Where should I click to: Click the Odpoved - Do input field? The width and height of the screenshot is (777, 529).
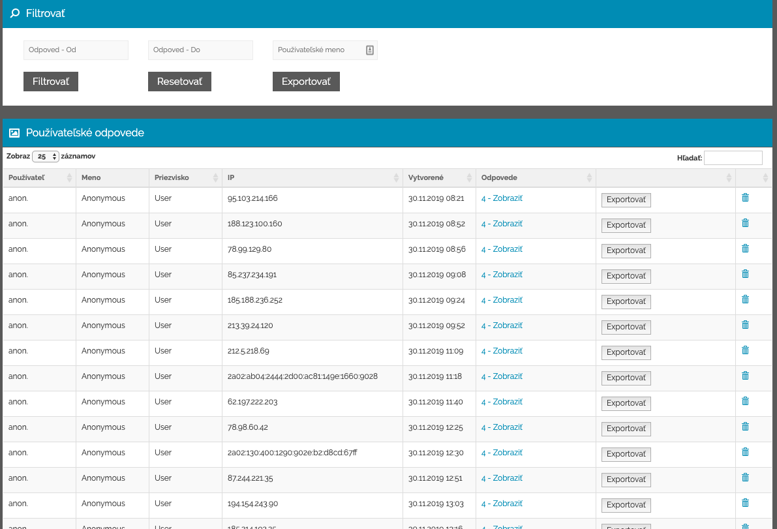200,50
